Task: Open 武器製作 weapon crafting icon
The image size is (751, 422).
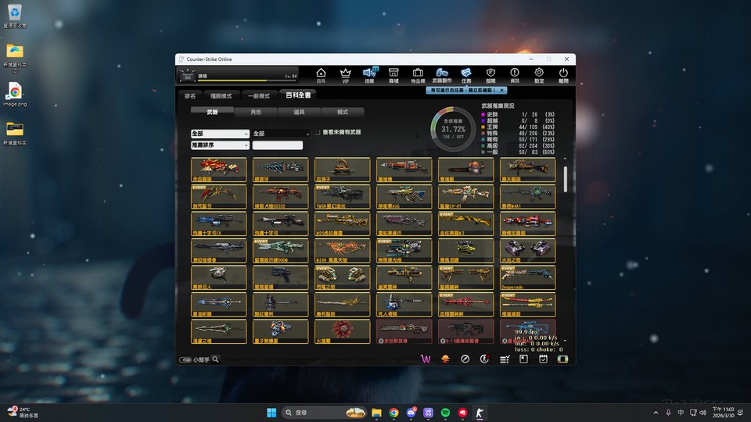Action: pos(442,74)
